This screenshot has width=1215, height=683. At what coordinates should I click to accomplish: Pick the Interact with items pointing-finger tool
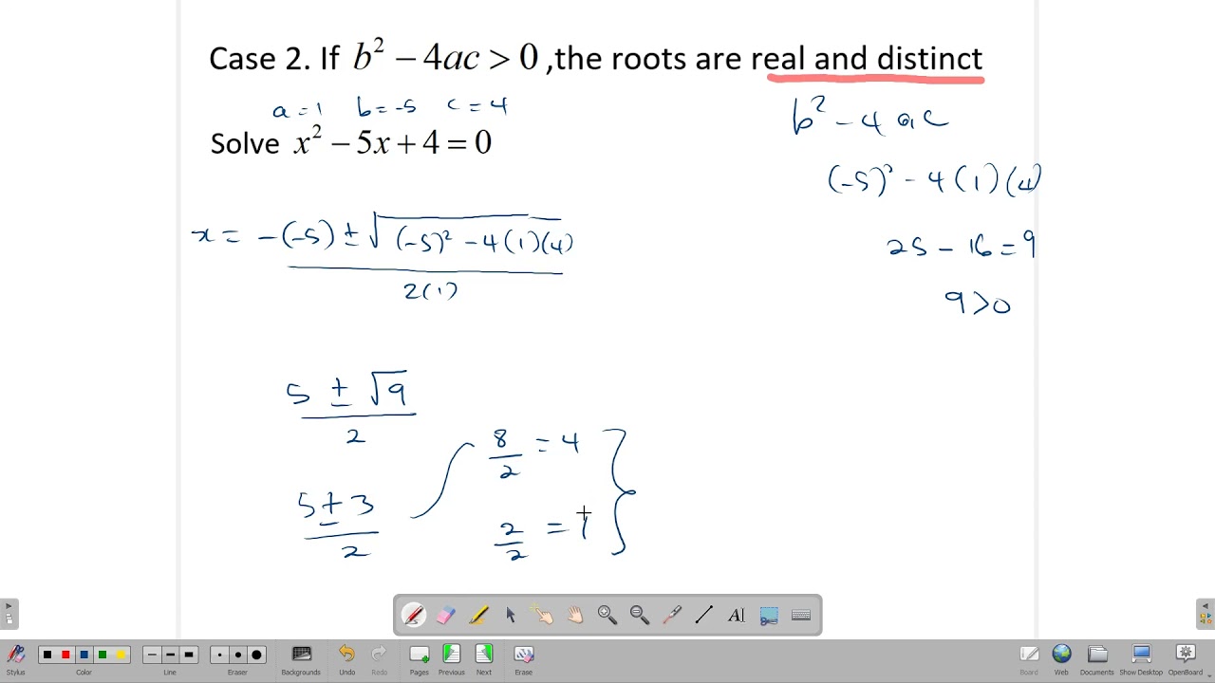pyautogui.click(x=543, y=615)
